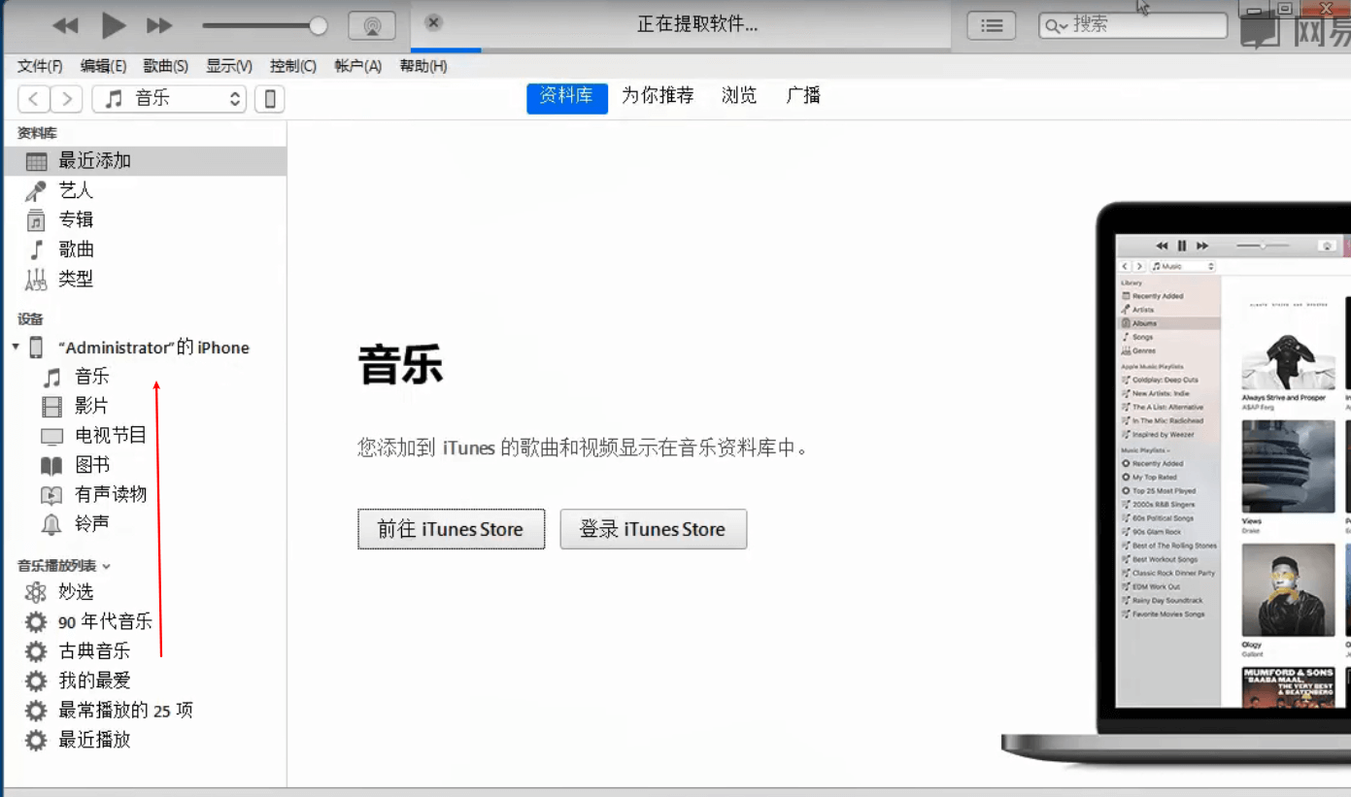This screenshot has height=797, width=1351.
Task: Click the TV icon for 电视节目
Action: [x=51, y=437]
